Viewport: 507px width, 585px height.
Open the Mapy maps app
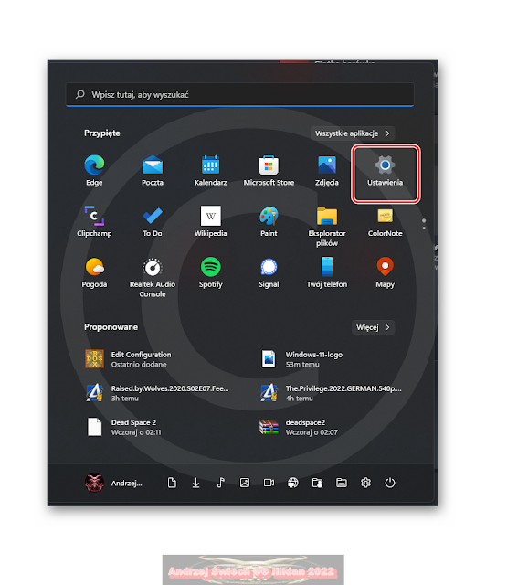386,272
